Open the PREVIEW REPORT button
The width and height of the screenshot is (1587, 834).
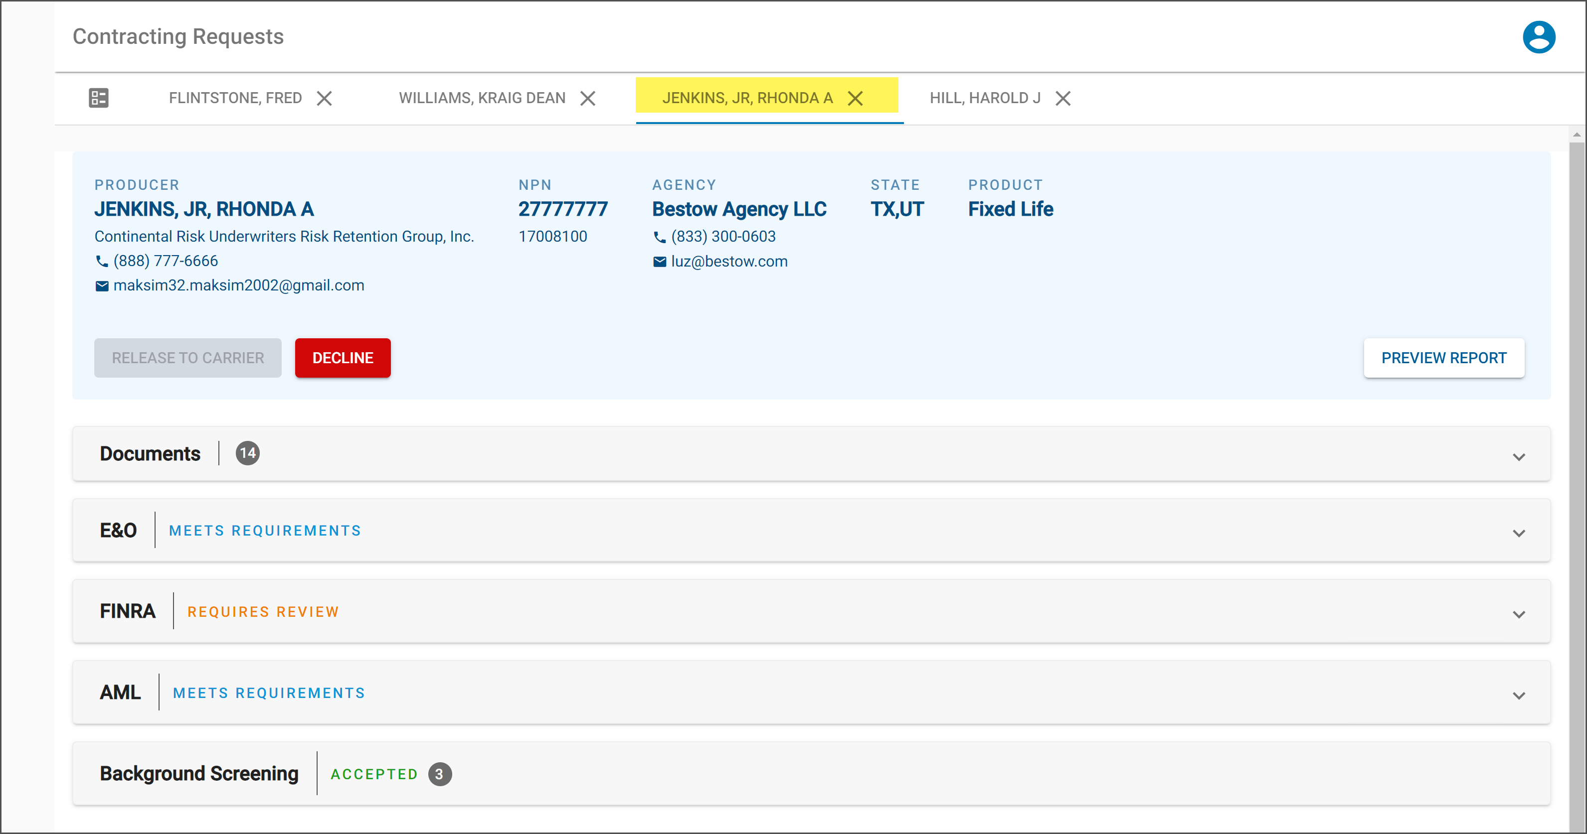point(1443,358)
